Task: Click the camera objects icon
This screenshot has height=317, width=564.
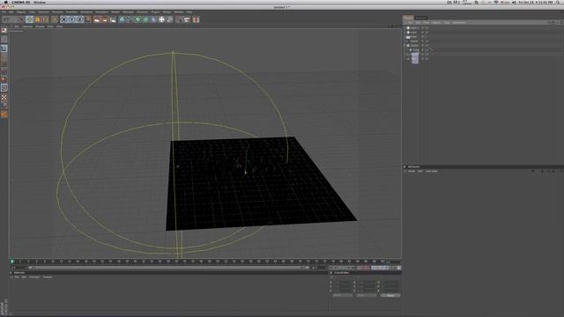Action: 169,19
